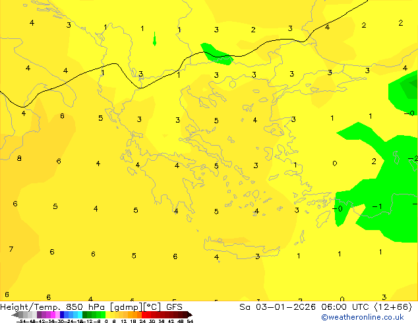Image resolution: width=418 pixels, height=323 pixels.
Task: Pick the cyan swatch above the -18 label
Action: pyautogui.click(x=80, y=315)
